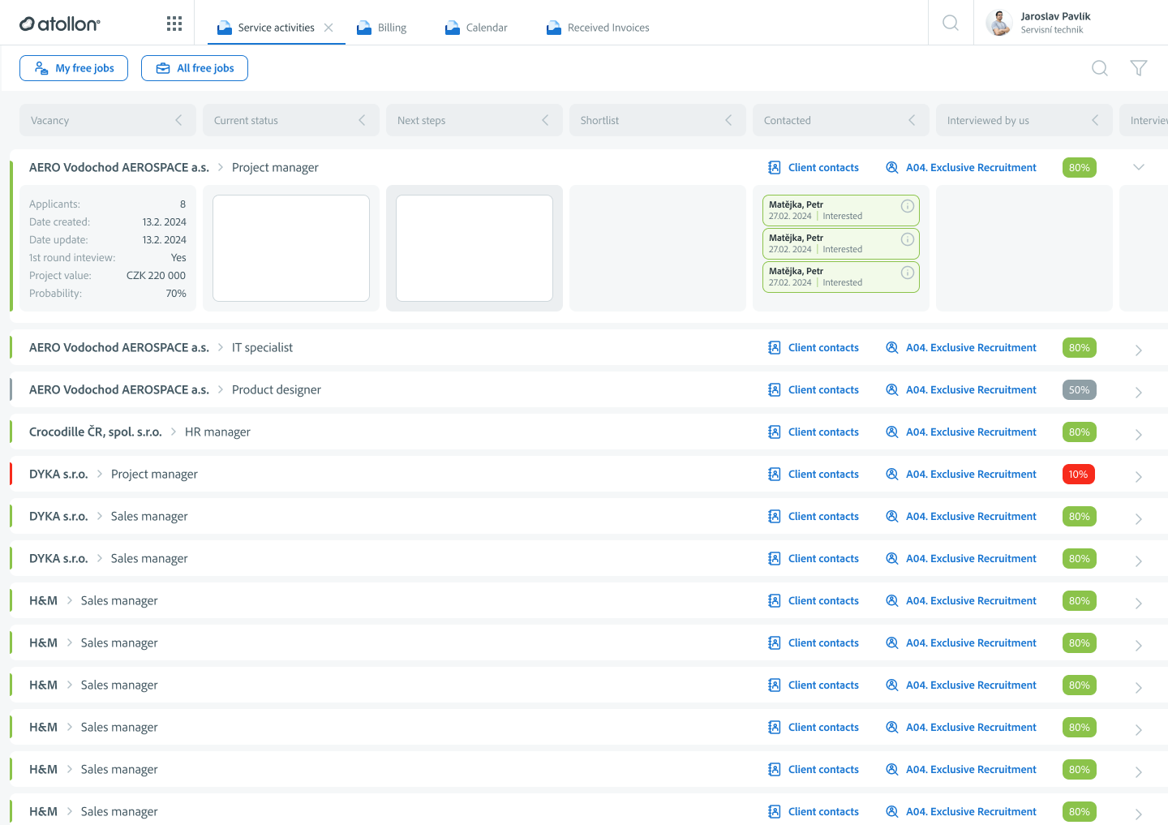This screenshot has height=825, width=1168.
Task: Switch to the Billing tab
Action: [389, 27]
